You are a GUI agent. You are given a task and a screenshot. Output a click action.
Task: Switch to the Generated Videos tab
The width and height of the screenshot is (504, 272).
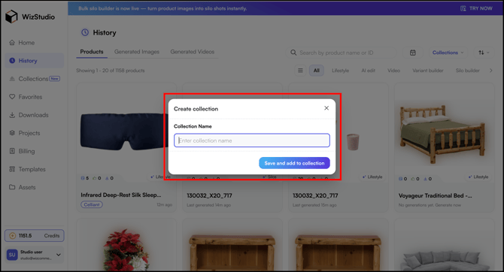193,52
